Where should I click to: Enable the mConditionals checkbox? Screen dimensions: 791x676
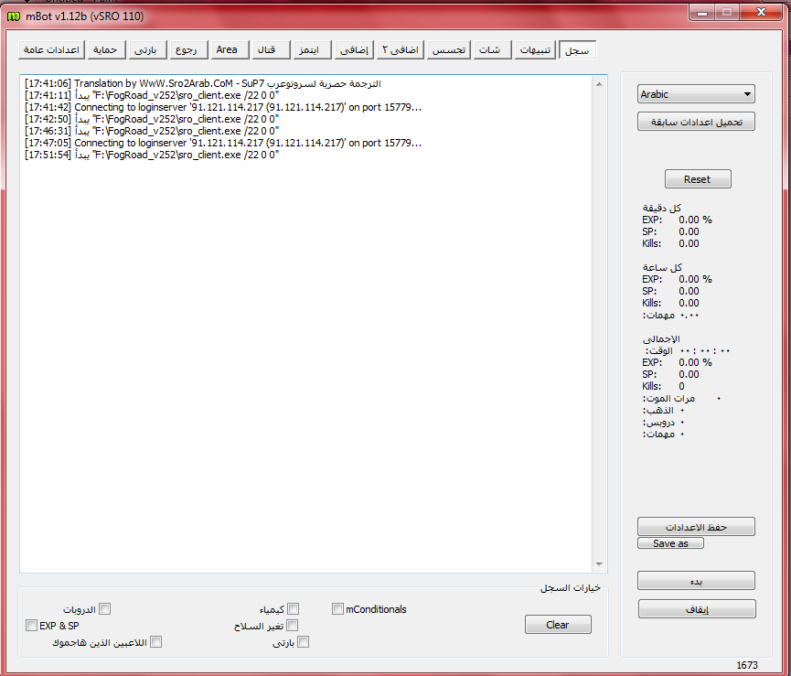click(337, 609)
